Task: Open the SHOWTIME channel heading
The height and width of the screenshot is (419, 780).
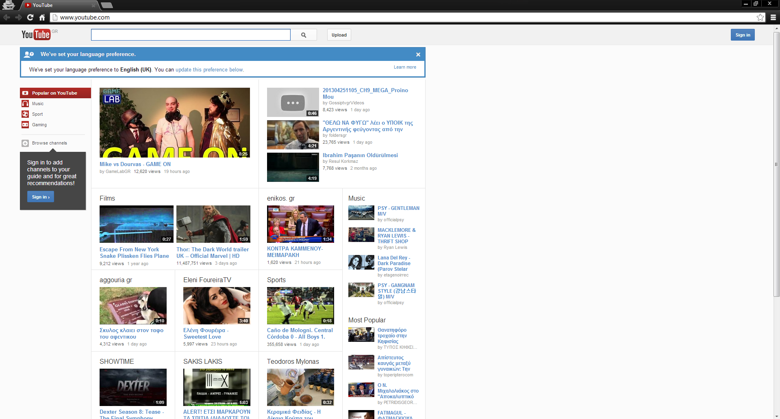Action: pos(117,361)
